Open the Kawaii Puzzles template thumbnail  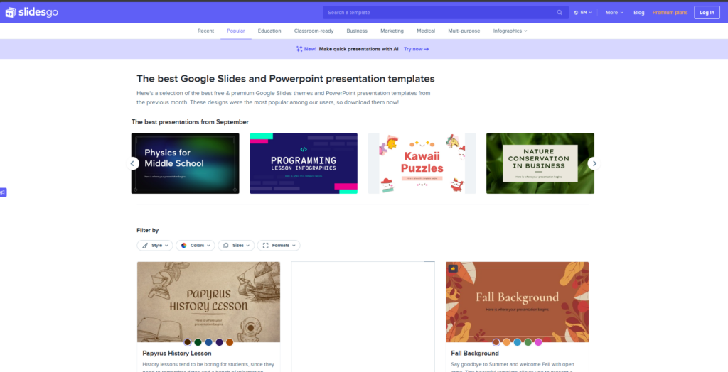(x=422, y=163)
